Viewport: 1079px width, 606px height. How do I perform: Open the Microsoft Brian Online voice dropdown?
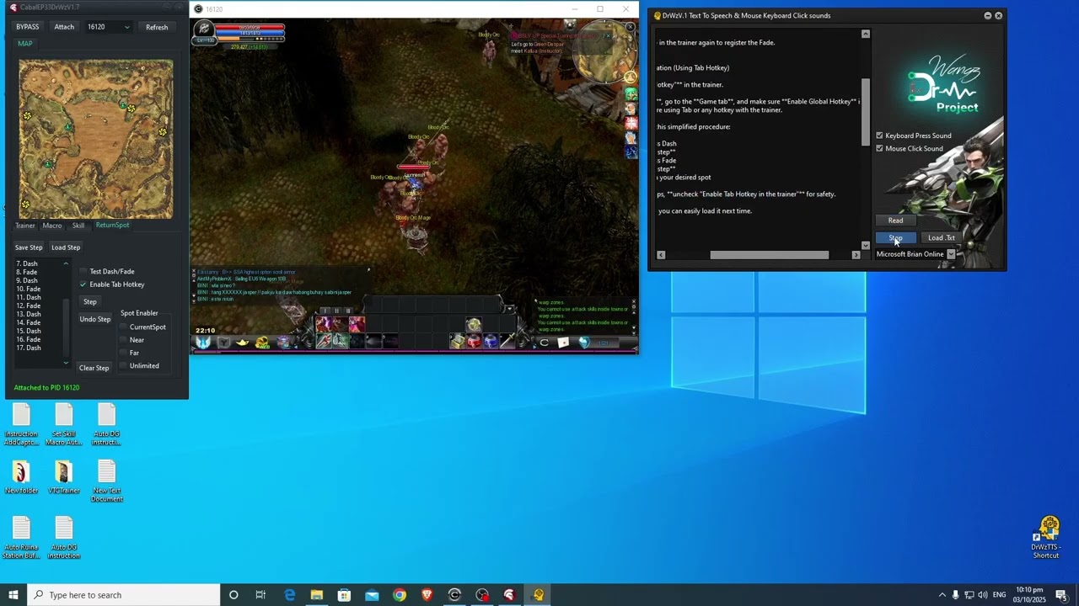coord(951,254)
